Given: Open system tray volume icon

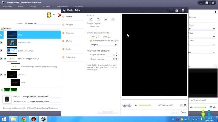Looking at the screenshot, I should pyautogui.click(x=197, y=119).
